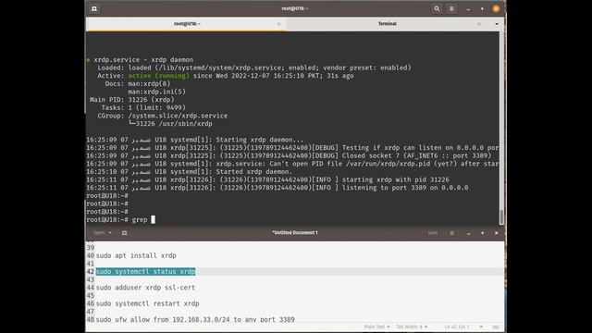The width and height of the screenshot is (592, 333).
Task: Open the Tab Width dropdown in the status bar
Action: [412, 327]
